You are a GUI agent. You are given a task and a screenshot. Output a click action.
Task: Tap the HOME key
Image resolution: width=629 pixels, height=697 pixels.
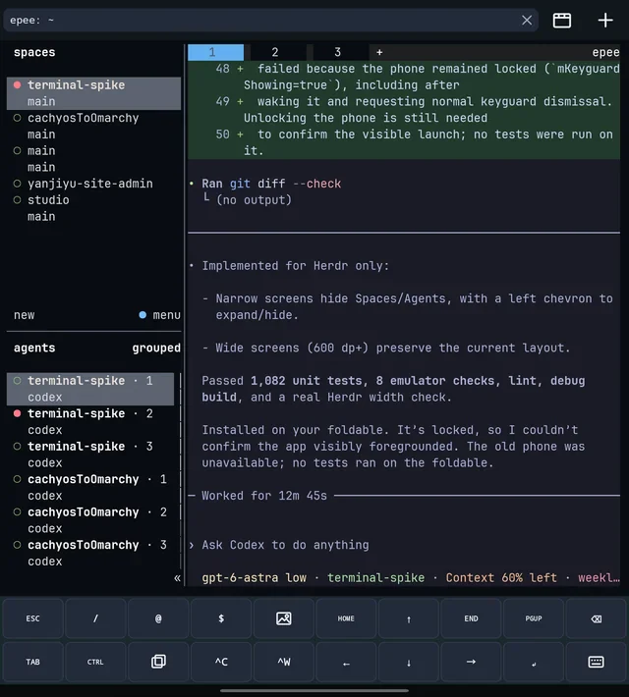346,618
